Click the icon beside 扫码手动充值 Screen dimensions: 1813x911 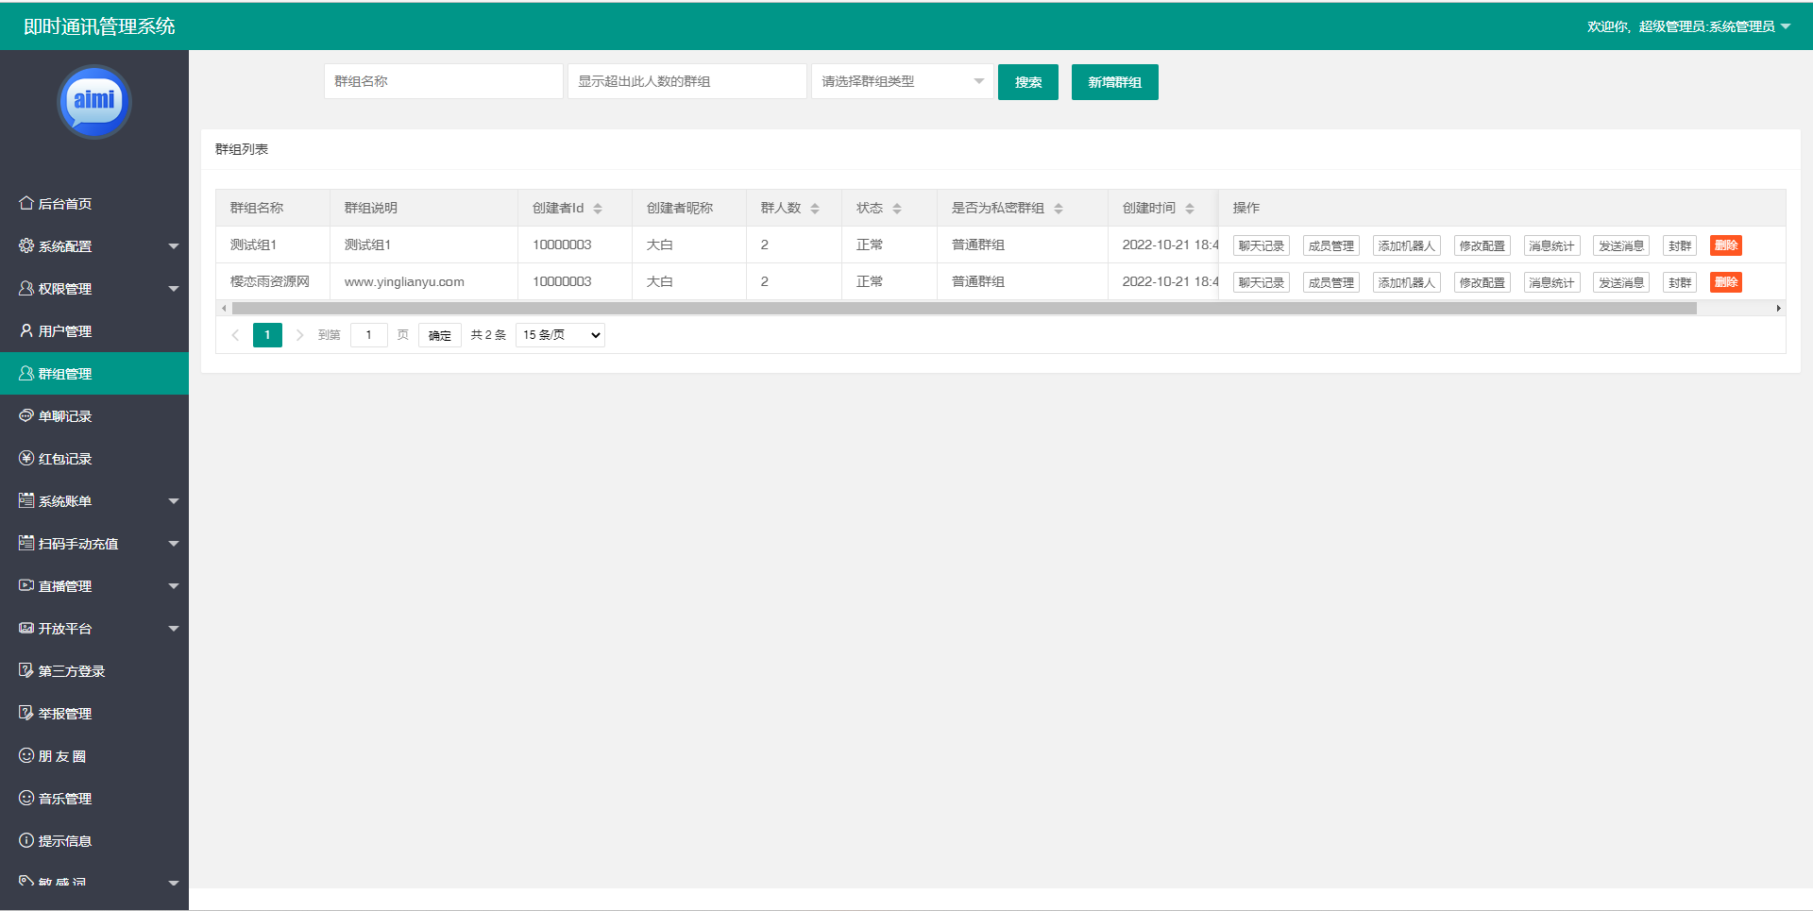pos(26,543)
